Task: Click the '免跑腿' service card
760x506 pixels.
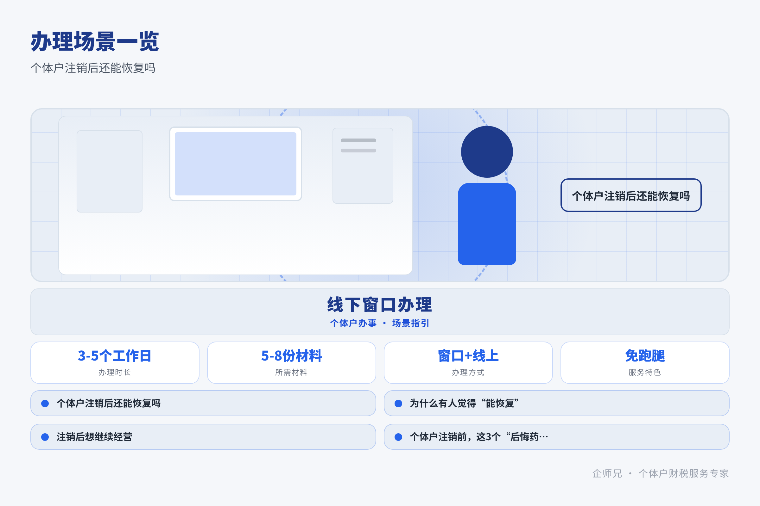Action: click(645, 363)
